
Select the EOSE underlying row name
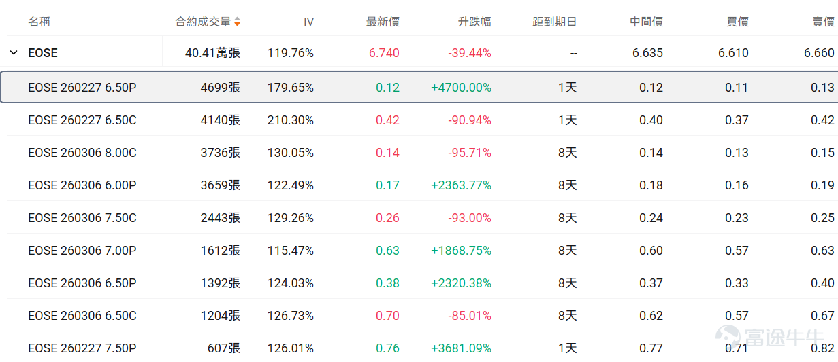[43, 53]
